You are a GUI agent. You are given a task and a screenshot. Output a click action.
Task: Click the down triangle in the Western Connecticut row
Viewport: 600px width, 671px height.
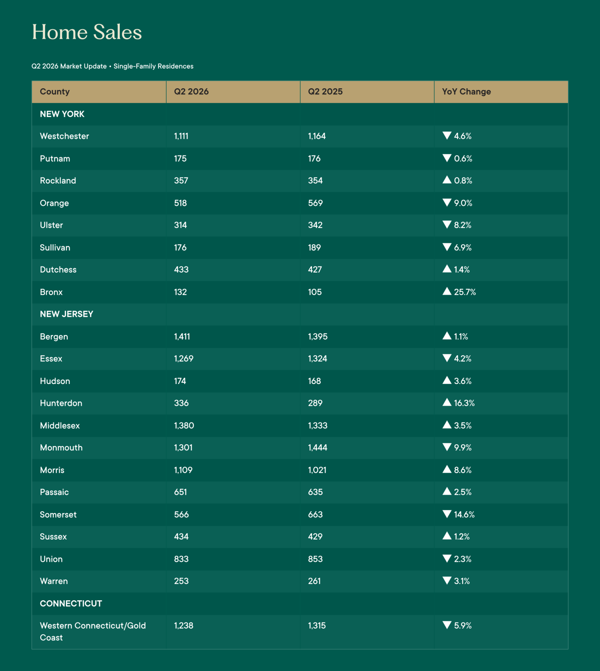pyautogui.click(x=447, y=625)
